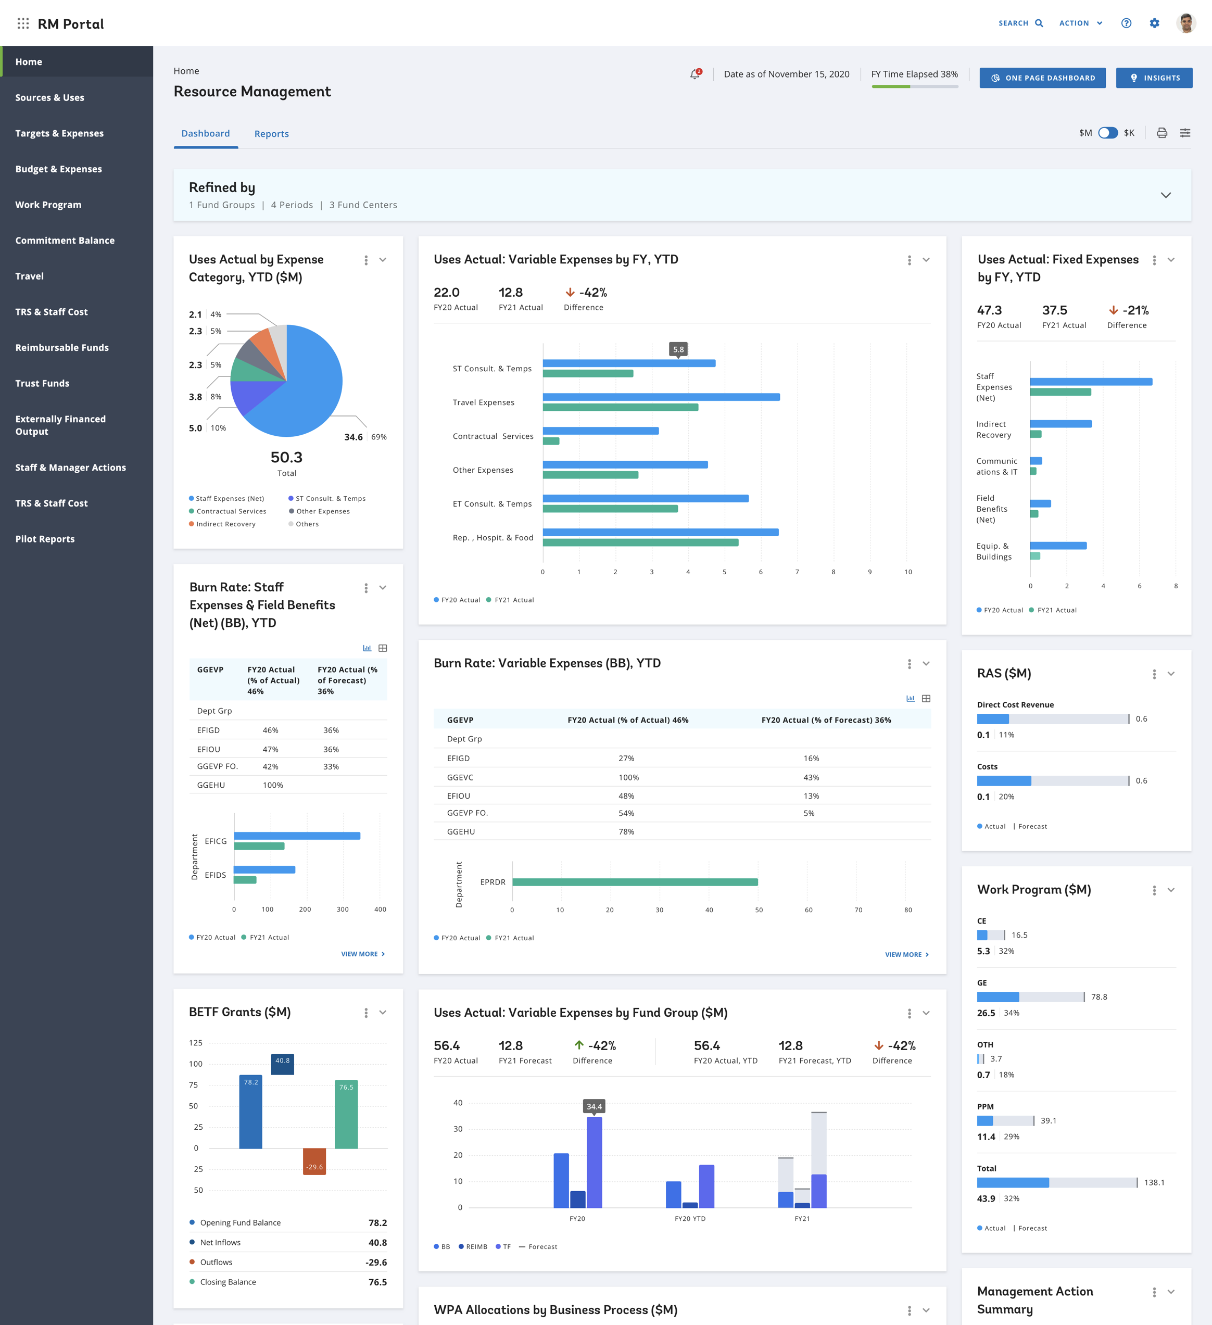Open the ACTION dropdown menu
The image size is (1212, 1325).
pyautogui.click(x=1080, y=23)
